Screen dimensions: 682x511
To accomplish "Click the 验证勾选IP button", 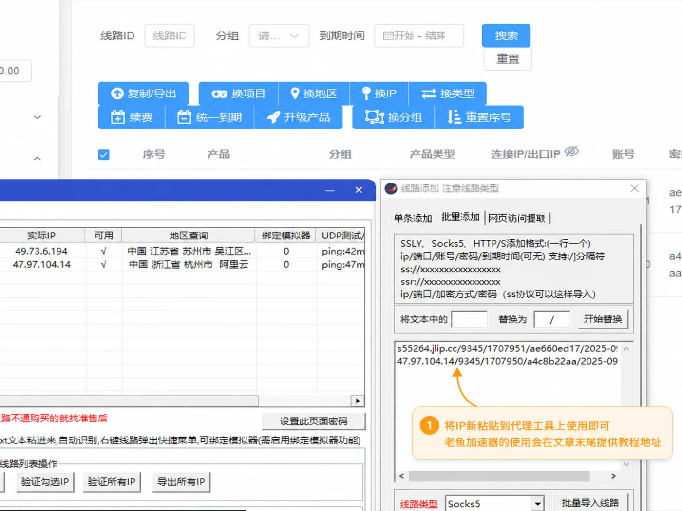I will 45,482.
